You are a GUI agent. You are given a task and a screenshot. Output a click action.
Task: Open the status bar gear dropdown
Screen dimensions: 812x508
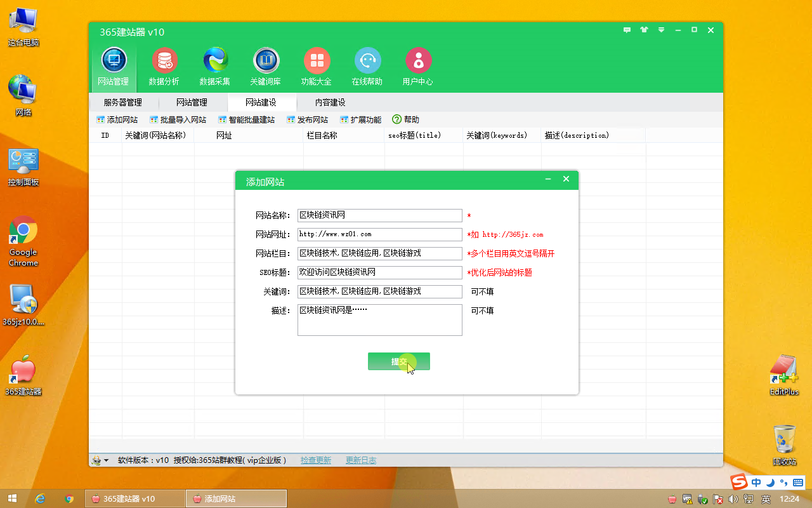coord(100,460)
